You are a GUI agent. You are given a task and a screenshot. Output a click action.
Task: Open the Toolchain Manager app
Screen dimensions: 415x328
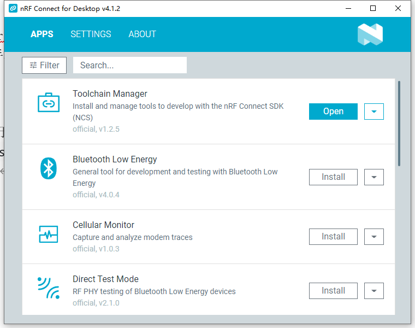[333, 112]
